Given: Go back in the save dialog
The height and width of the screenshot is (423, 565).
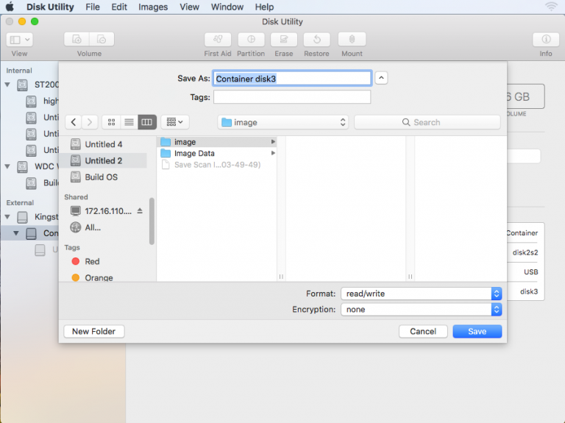Looking at the screenshot, I should (x=74, y=122).
